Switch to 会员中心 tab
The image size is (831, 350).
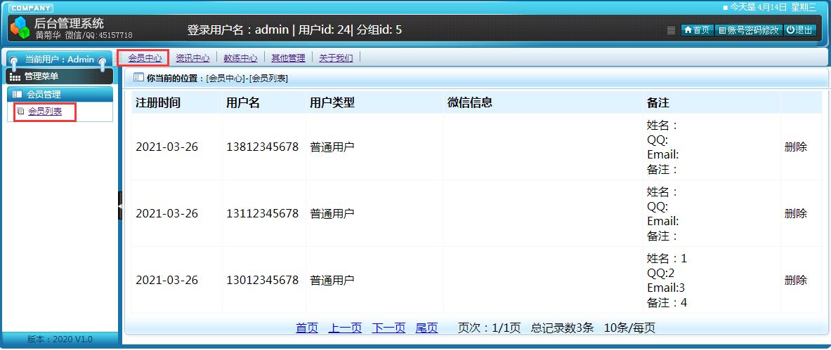[145, 58]
